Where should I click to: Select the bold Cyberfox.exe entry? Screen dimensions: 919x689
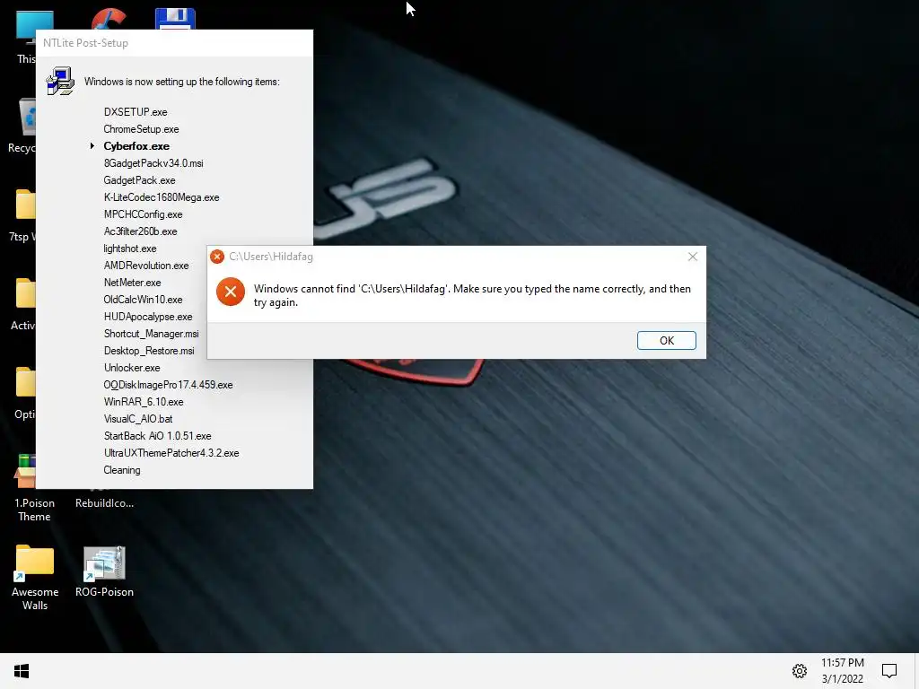click(x=136, y=146)
